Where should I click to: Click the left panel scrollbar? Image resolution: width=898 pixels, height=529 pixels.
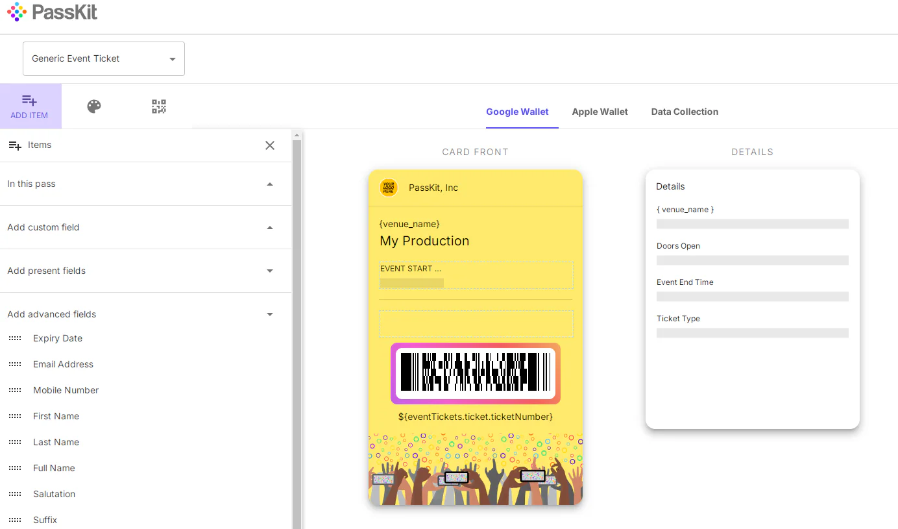(x=297, y=334)
